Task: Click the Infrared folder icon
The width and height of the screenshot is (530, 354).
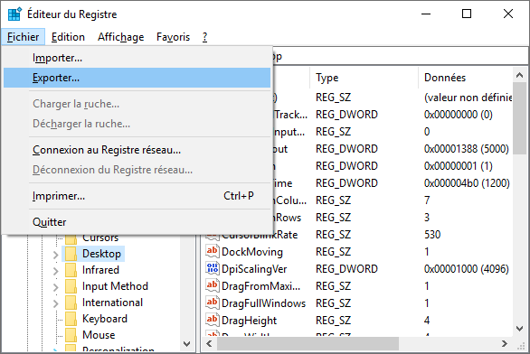Action: [71, 270]
